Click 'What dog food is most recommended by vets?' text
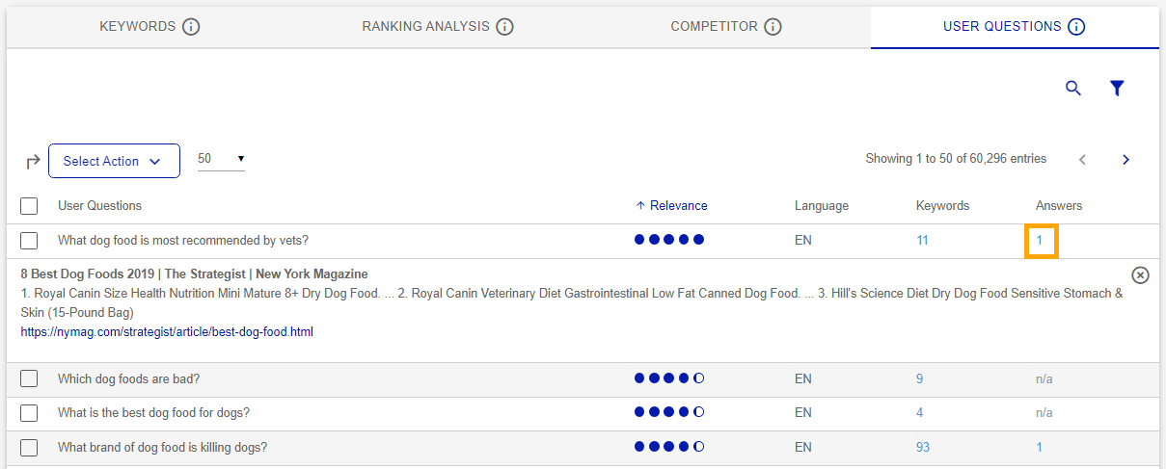 coord(183,241)
